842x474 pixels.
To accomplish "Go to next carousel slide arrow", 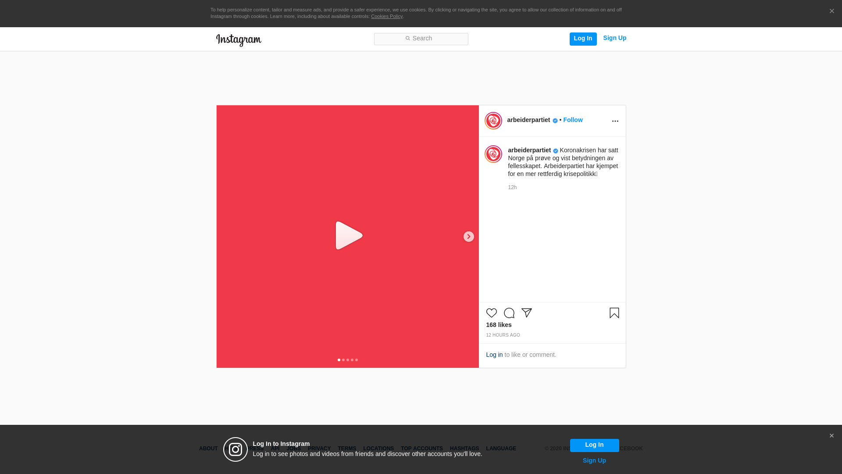I will (468, 237).
